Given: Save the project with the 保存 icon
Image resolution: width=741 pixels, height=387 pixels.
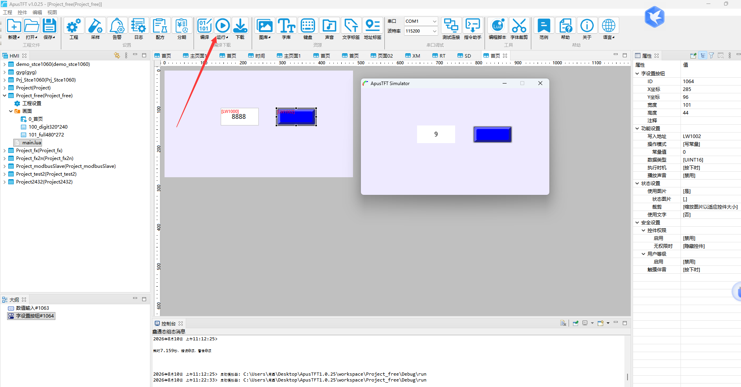Looking at the screenshot, I should pyautogui.click(x=49, y=26).
